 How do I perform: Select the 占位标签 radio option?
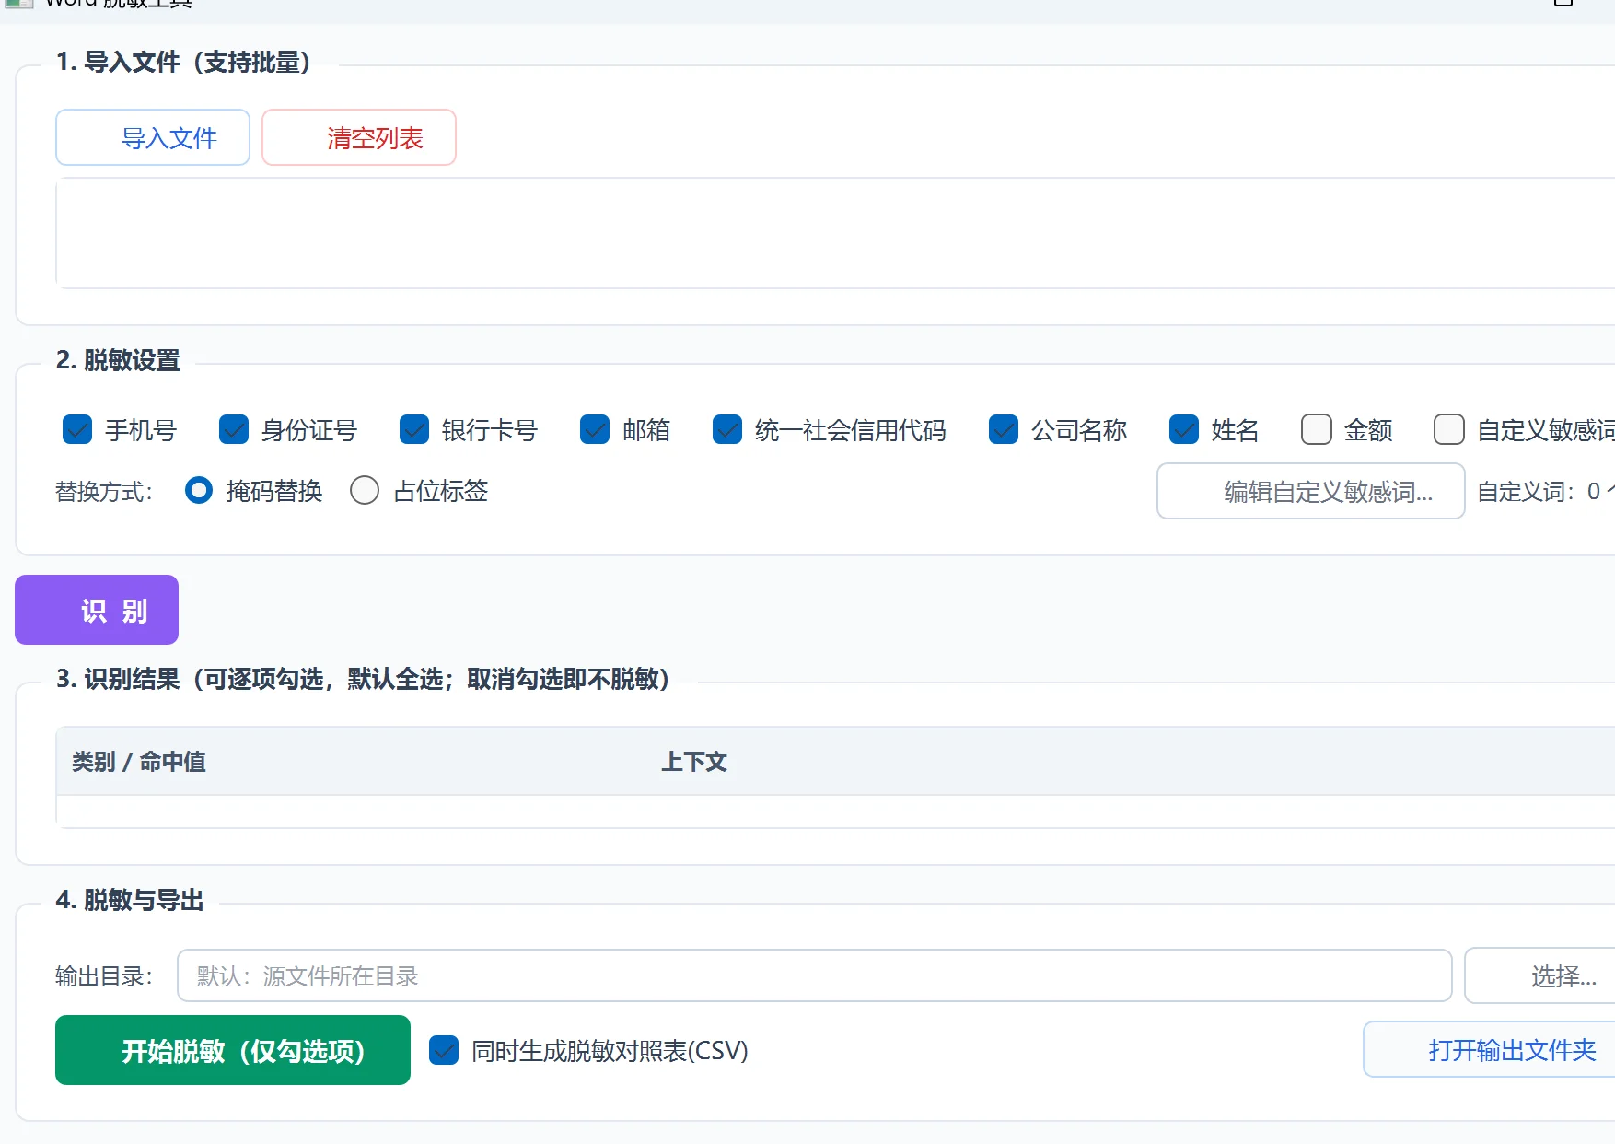click(365, 490)
